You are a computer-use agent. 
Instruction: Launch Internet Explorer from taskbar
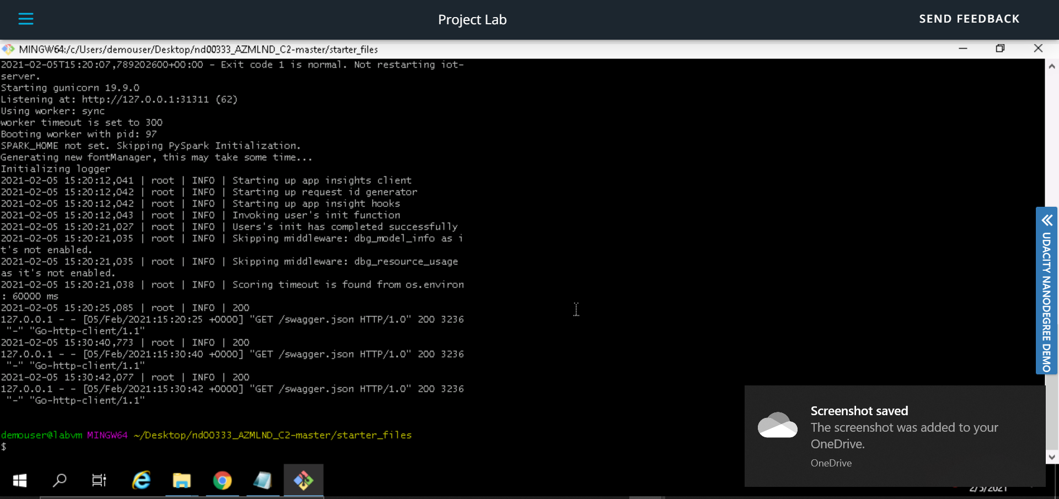click(x=141, y=481)
